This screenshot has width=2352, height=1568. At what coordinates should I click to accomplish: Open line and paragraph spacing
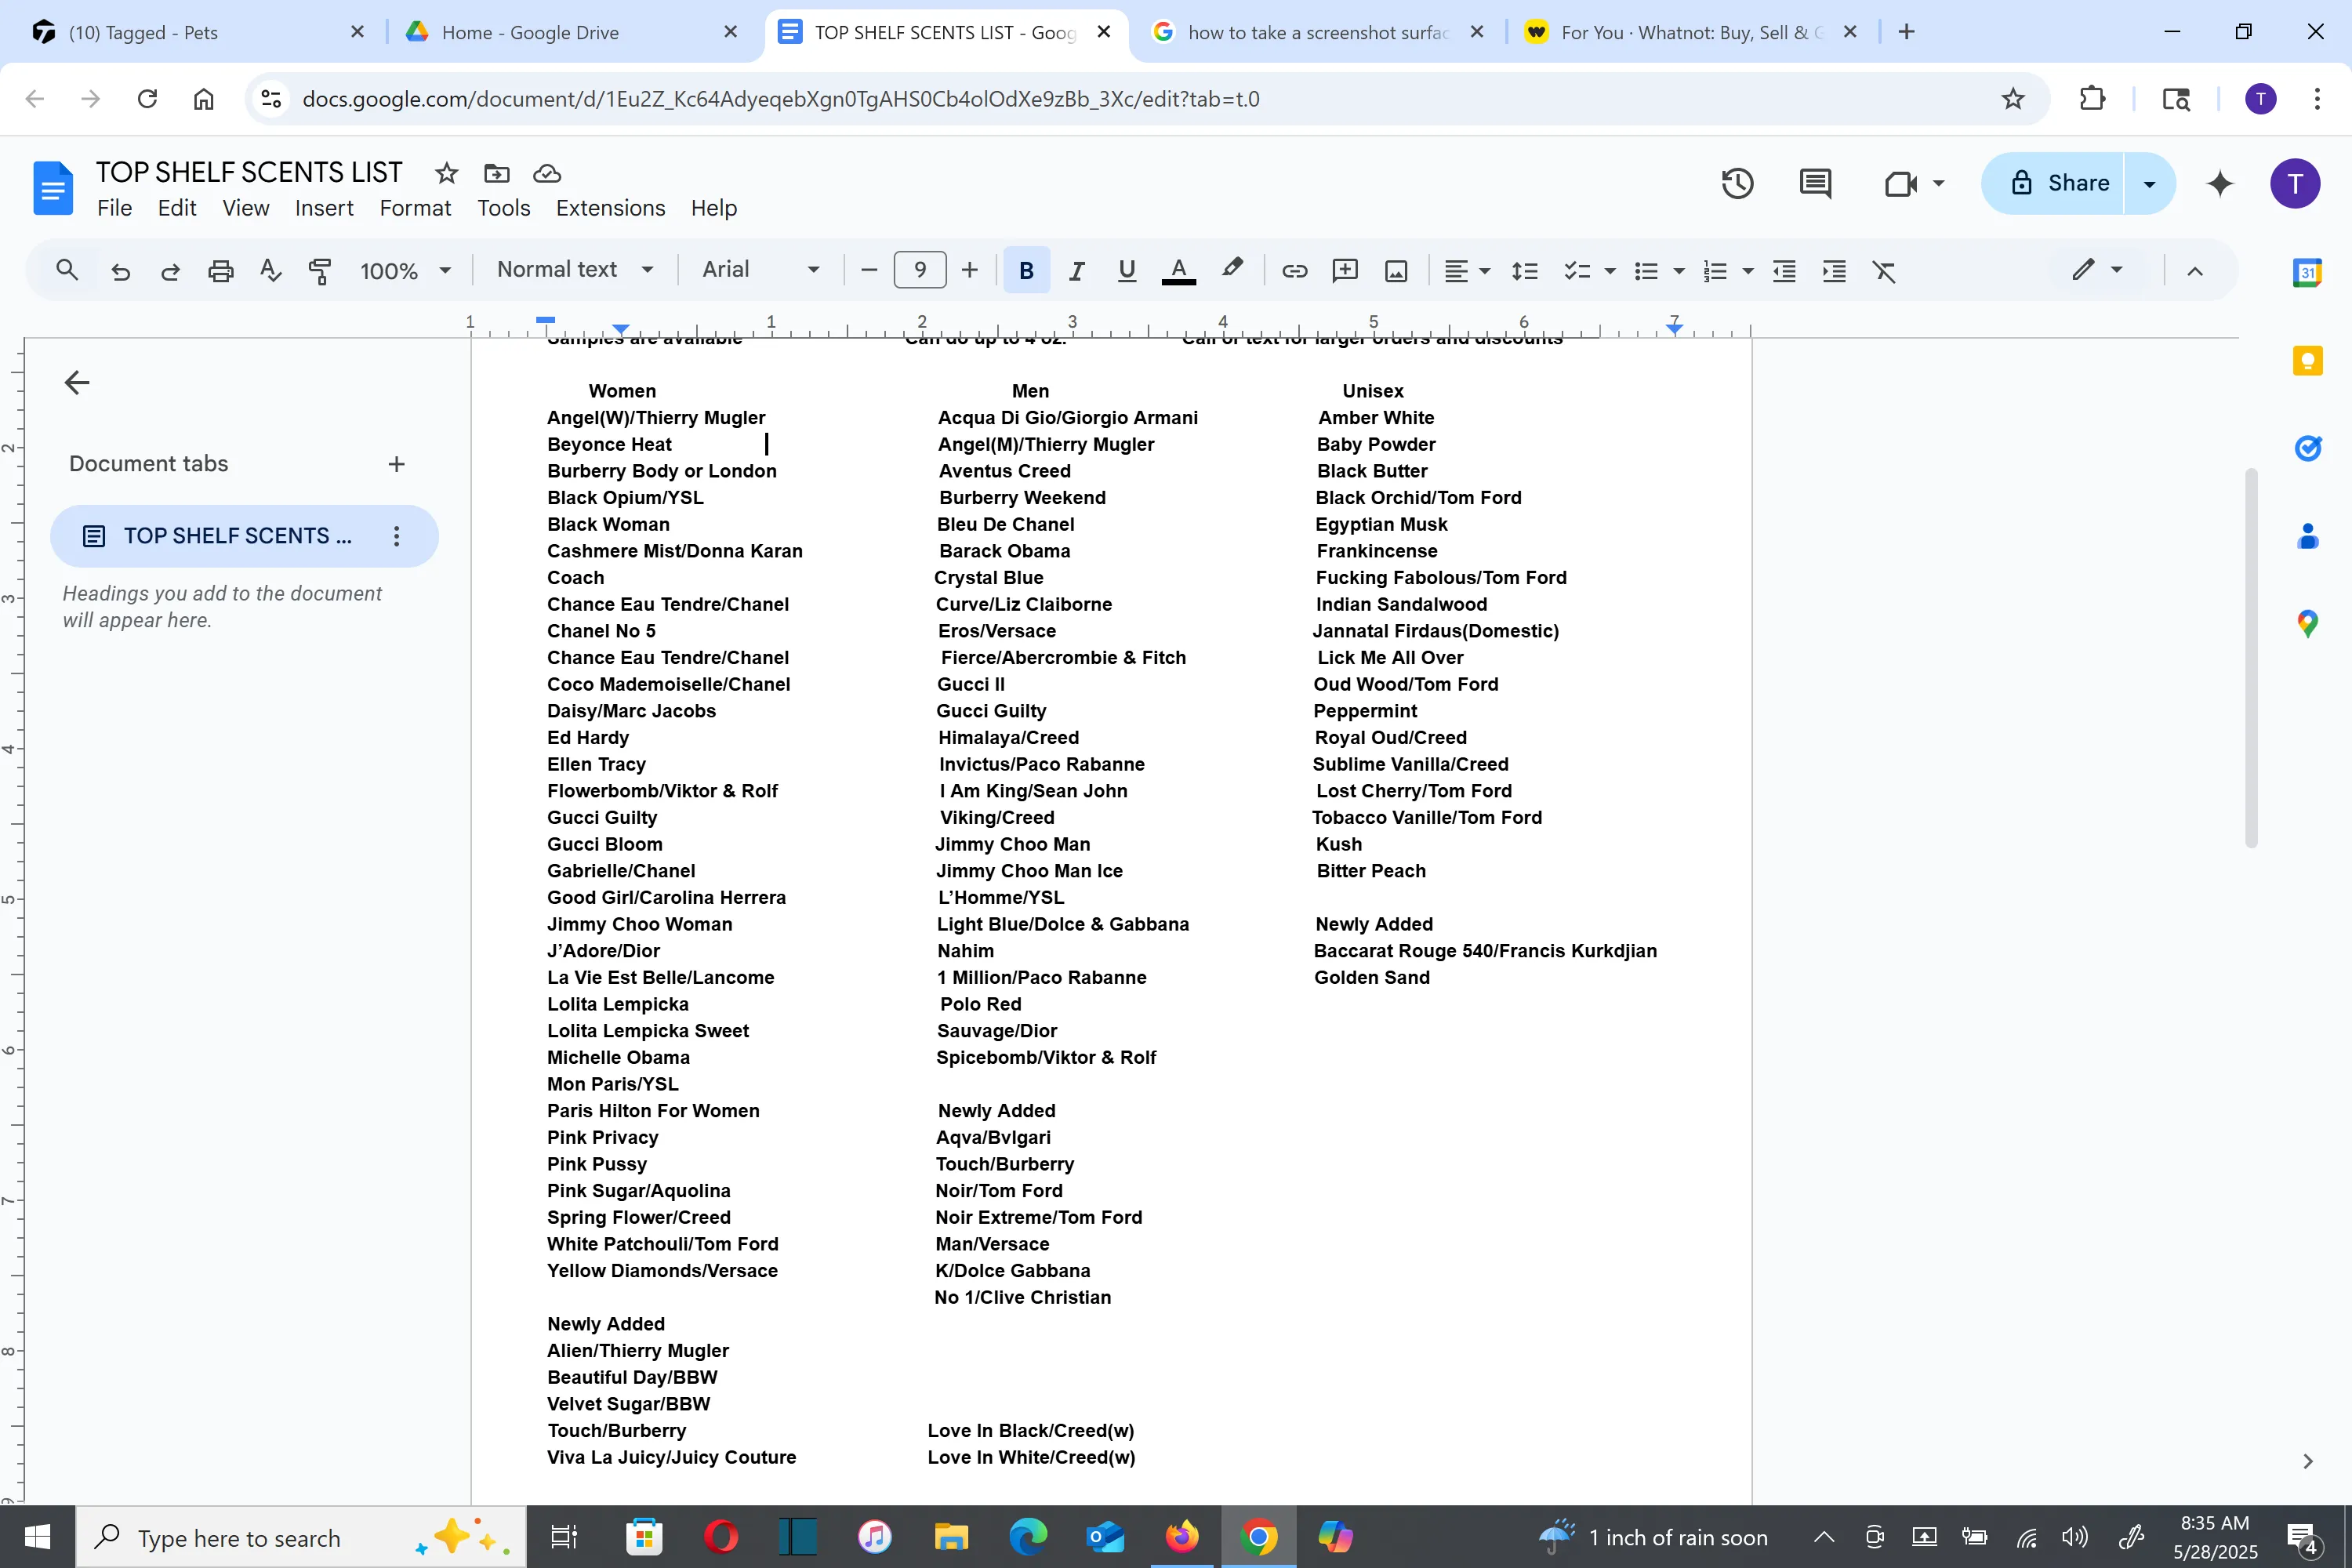pos(1524,271)
